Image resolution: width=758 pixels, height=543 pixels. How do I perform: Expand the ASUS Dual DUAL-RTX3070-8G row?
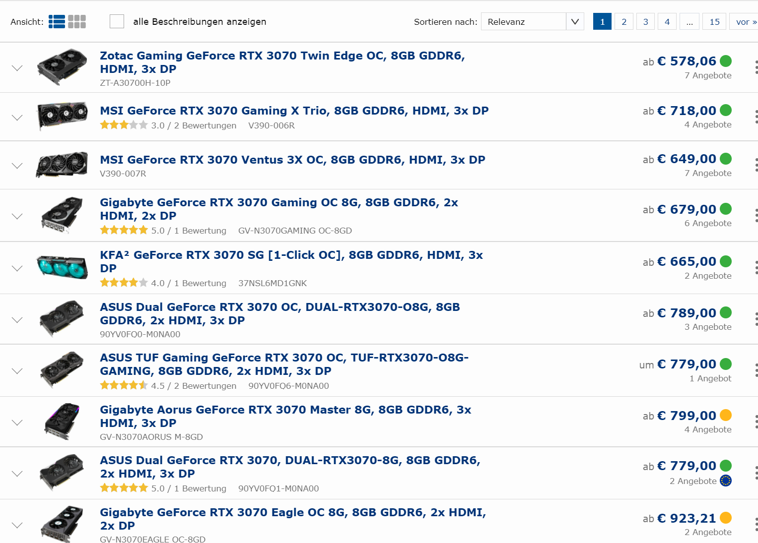click(17, 474)
